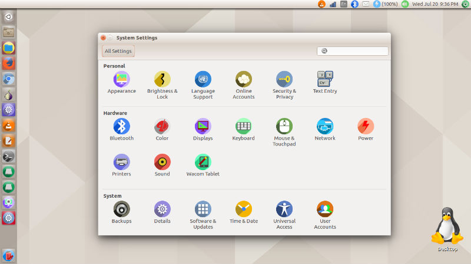Open Universal Access settings
471x264 pixels.
[284, 215]
